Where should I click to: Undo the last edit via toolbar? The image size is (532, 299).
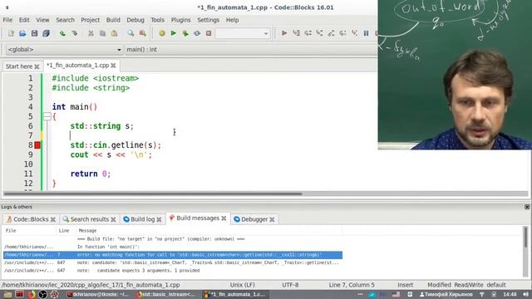click(x=62, y=33)
